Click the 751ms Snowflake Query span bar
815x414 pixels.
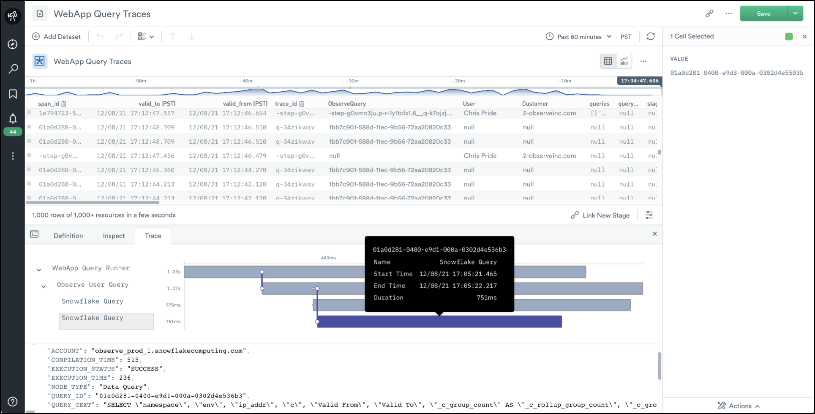click(x=439, y=321)
